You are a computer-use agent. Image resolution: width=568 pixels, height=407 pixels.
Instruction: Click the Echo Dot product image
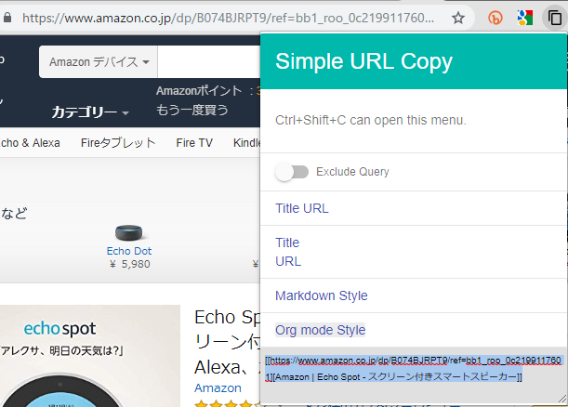click(x=129, y=232)
